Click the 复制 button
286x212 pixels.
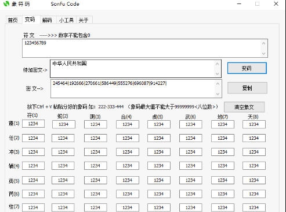pos(247,88)
